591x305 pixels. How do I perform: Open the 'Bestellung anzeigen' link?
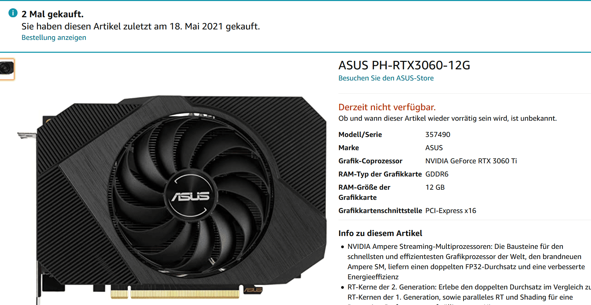(x=54, y=38)
